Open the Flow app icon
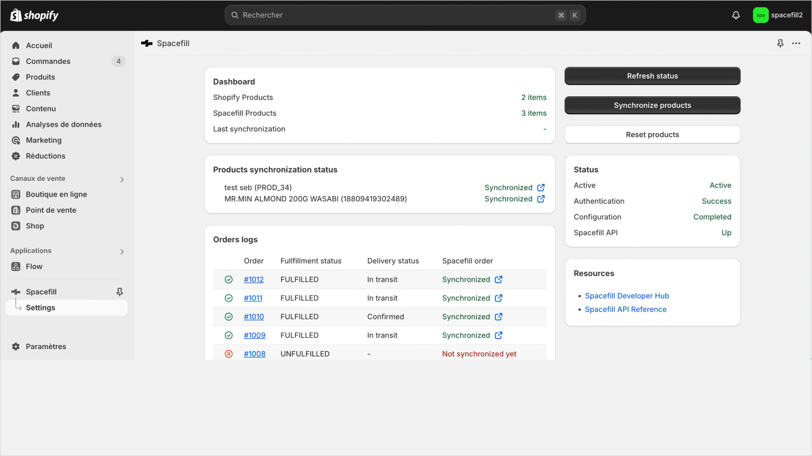This screenshot has width=812, height=456. (15, 266)
